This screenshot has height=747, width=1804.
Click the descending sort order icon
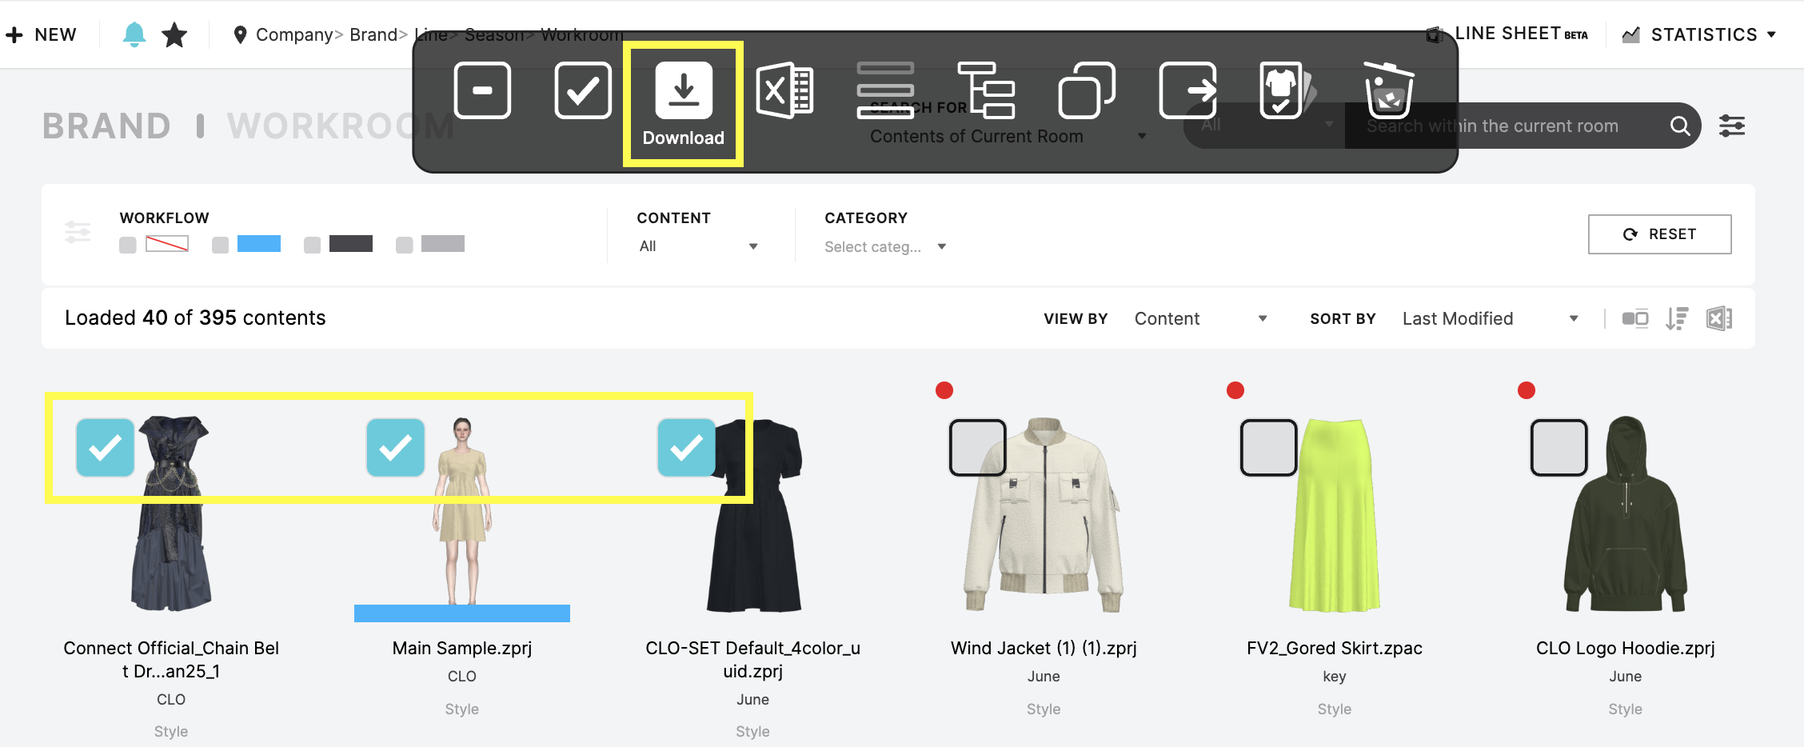pyautogui.click(x=1678, y=318)
